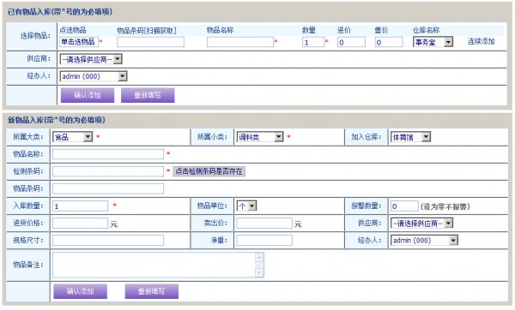
Task: Open the 物品单位 unit dropdown
Action: tap(246, 206)
